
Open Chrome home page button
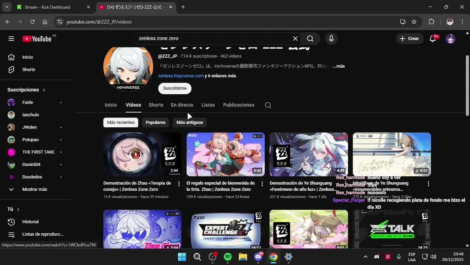tap(45, 22)
